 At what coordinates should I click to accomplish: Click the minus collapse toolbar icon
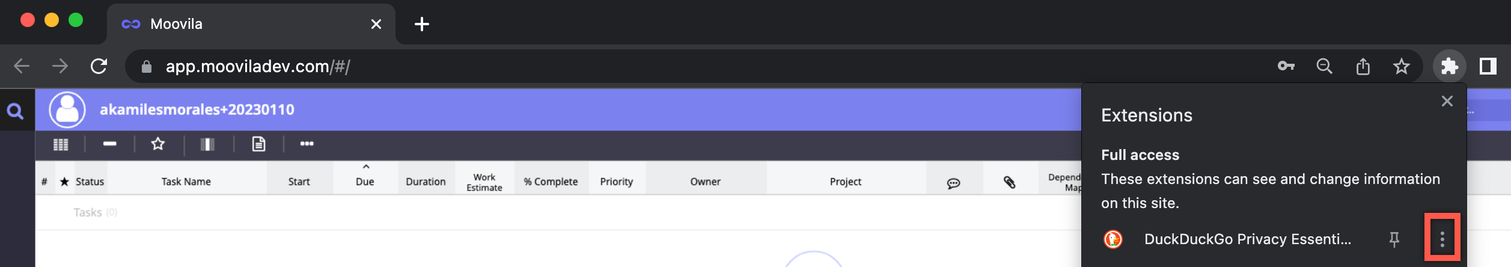[109, 144]
